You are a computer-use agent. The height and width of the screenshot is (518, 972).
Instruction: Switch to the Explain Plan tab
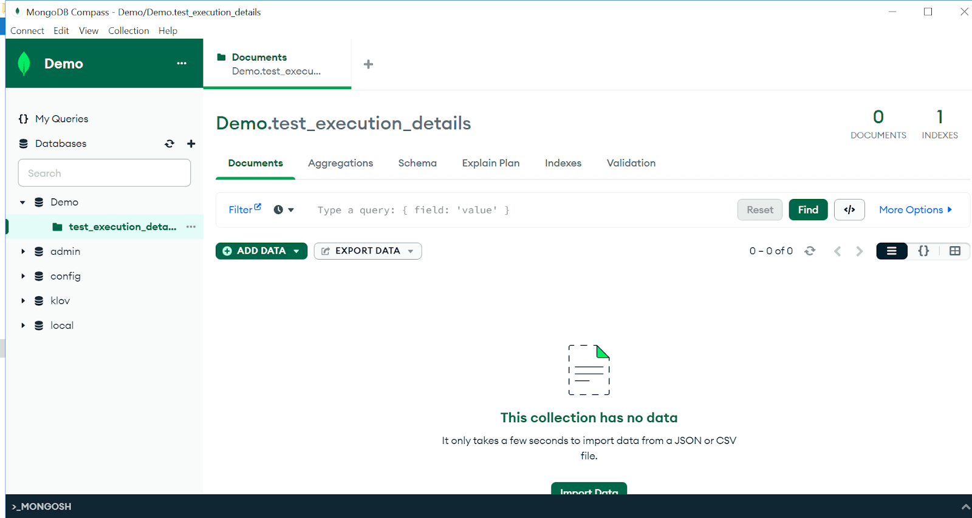coord(491,163)
